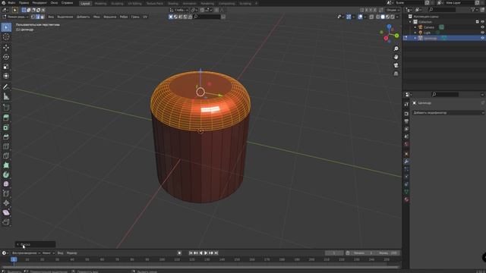Activate the Shear tool
The height and width of the screenshot is (273, 486).
click(x=6, y=212)
